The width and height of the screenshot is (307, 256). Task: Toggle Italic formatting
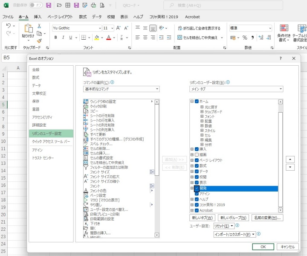click(63, 38)
